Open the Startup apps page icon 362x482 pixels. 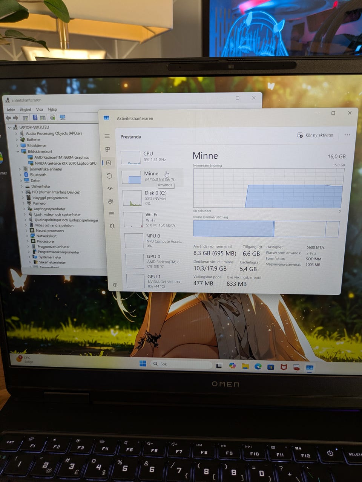(x=110, y=188)
